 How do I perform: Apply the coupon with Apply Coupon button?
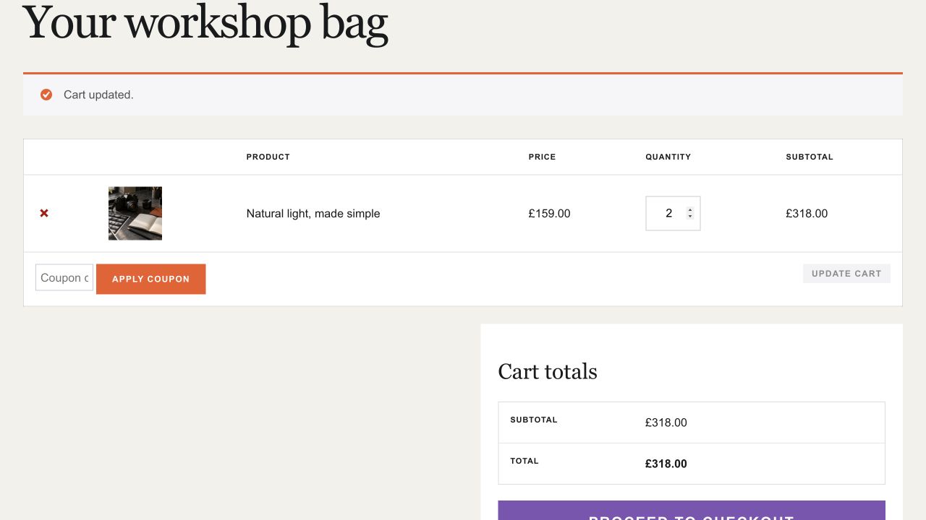point(150,279)
